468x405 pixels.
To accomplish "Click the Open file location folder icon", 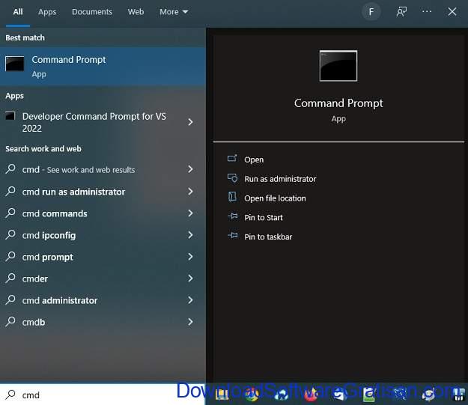I will pos(232,197).
